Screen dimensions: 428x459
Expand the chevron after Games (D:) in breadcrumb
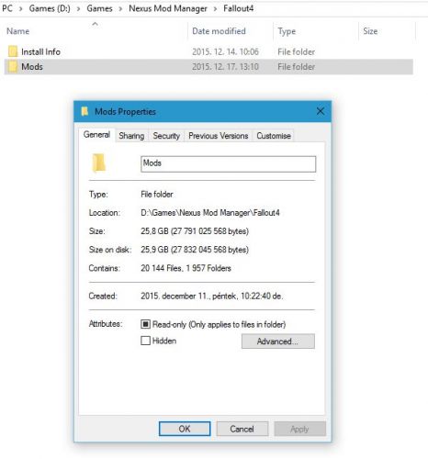79,9
